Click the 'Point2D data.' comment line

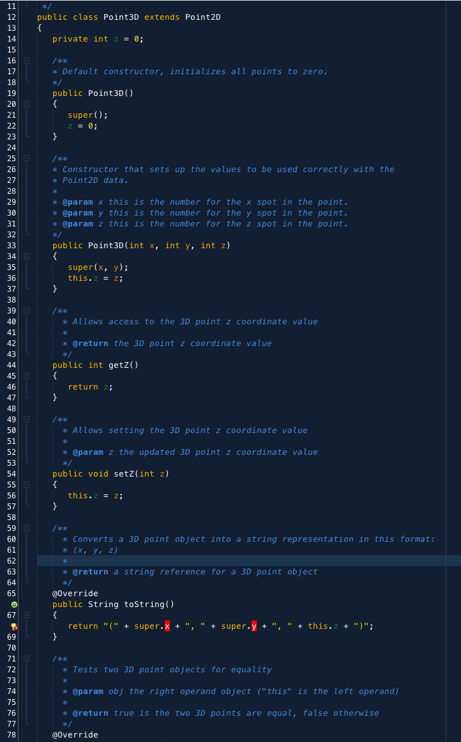95,180
